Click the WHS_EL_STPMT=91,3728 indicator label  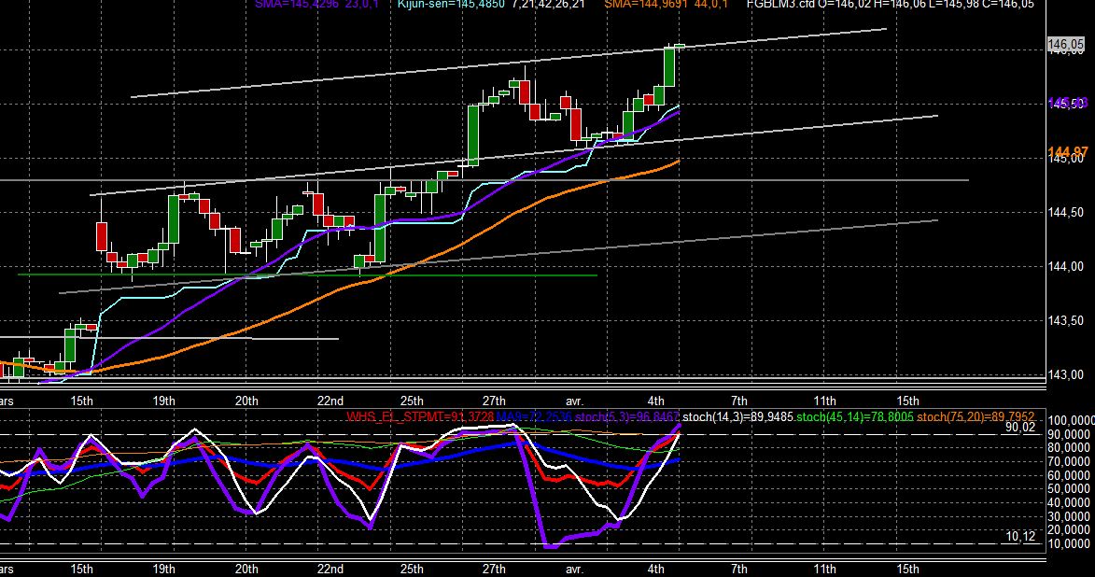[x=420, y=417]
